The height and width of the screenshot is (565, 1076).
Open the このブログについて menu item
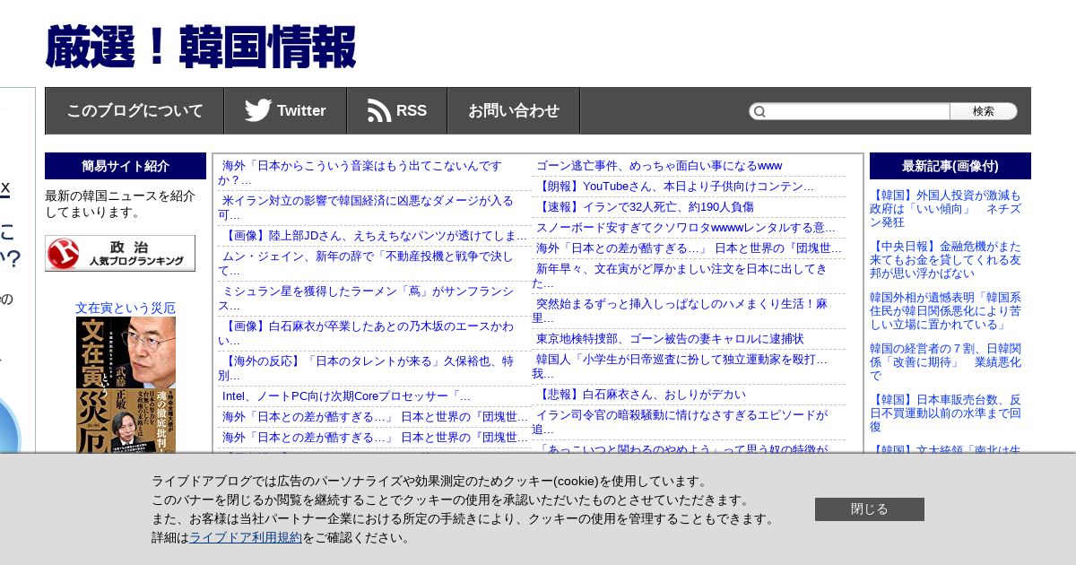tap(134, 110)
